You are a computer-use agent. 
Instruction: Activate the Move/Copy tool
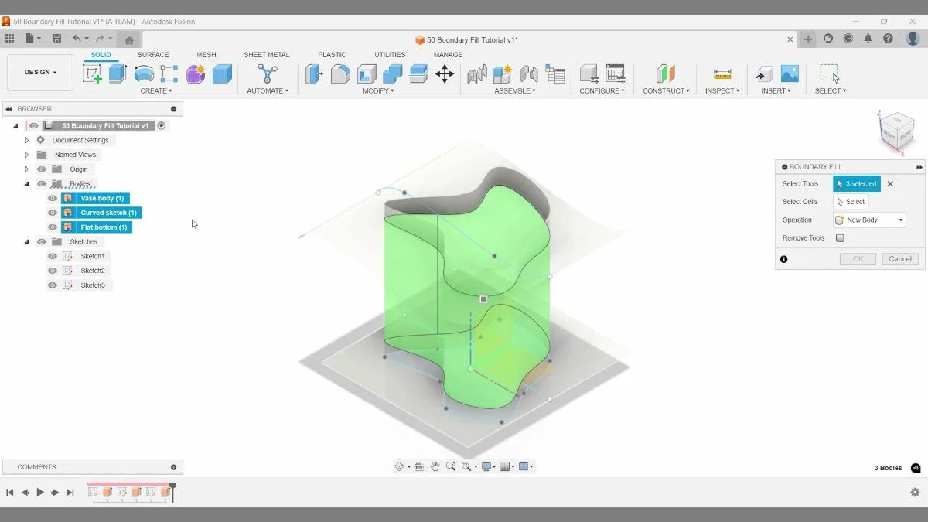click(445, 73)
